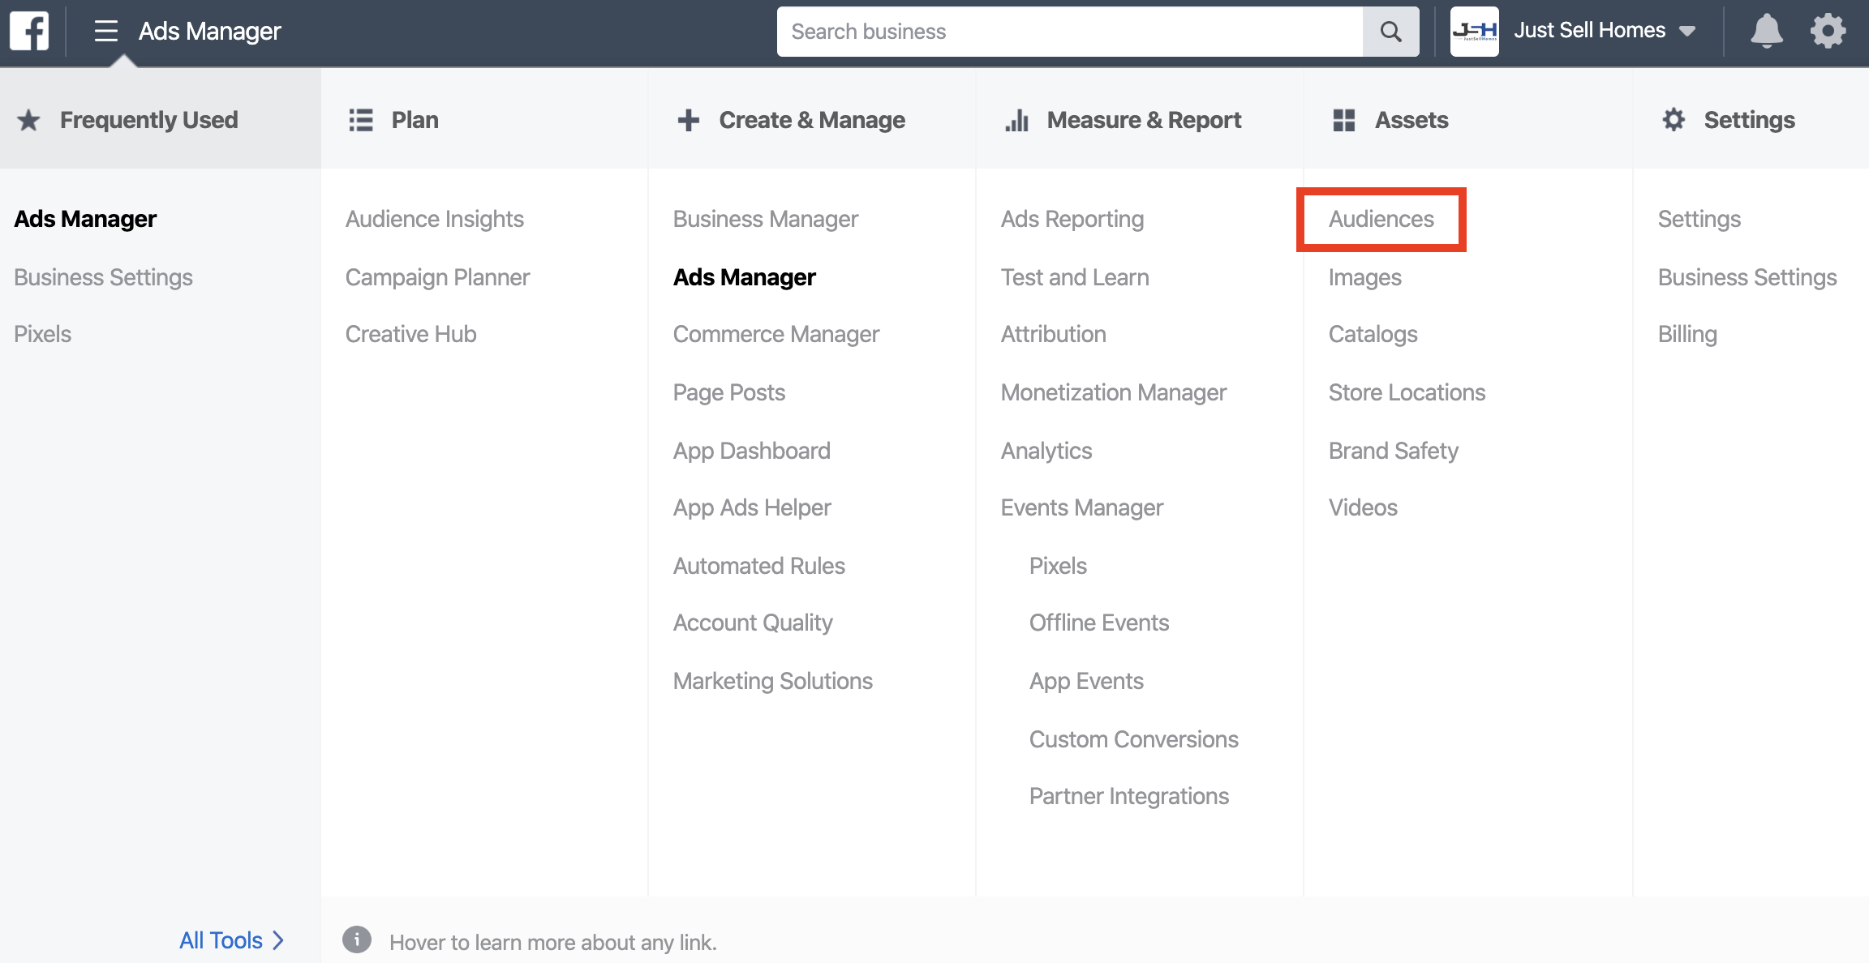This screenshot has height=963, width=1869.
Task: Click Audience Insights under Plan
Action: 434,217
